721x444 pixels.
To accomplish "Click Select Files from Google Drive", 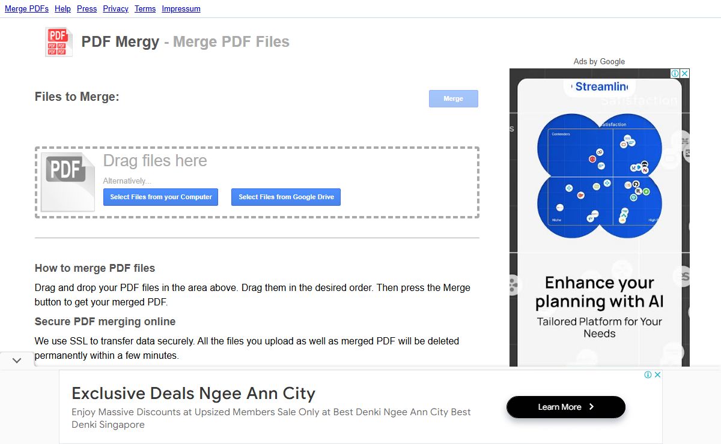I will (286, 197).
